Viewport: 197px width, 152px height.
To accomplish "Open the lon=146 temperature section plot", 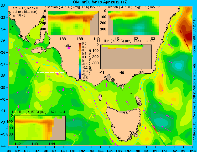I will [x=126, y=57].
